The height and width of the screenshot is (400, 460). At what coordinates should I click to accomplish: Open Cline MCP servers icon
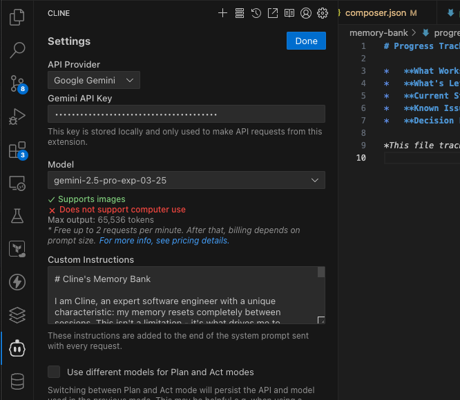pyautogui.click(x=240, y=13)
